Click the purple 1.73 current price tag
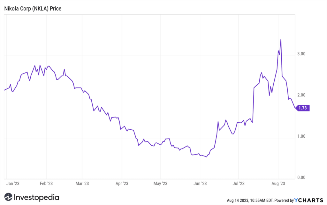 click(302, 108)
